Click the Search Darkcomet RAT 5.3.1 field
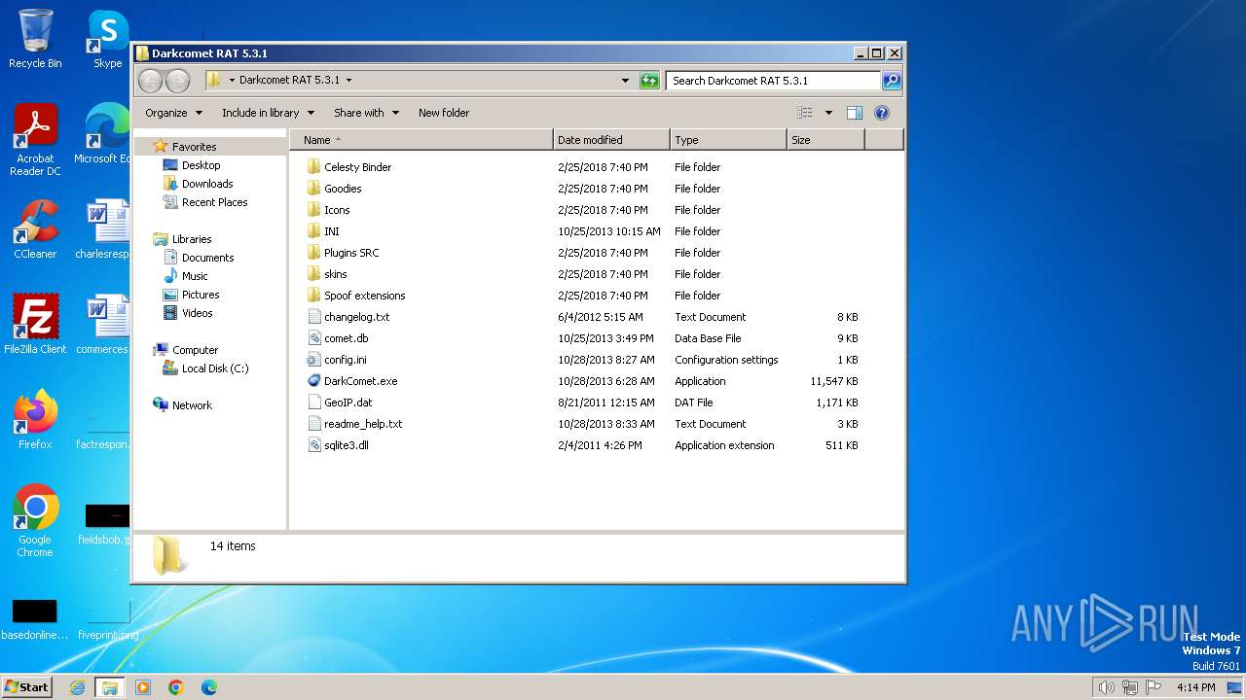 coord(773,81)
